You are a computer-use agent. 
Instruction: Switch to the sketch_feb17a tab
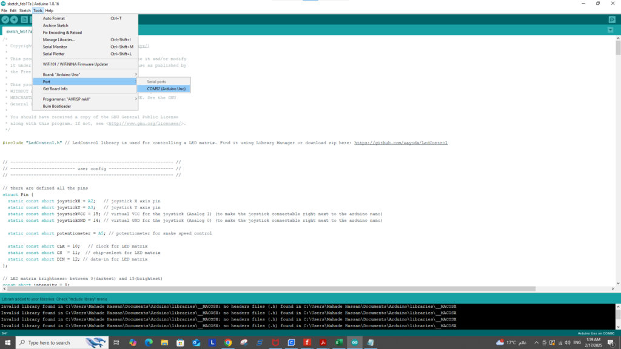(18, 32)
